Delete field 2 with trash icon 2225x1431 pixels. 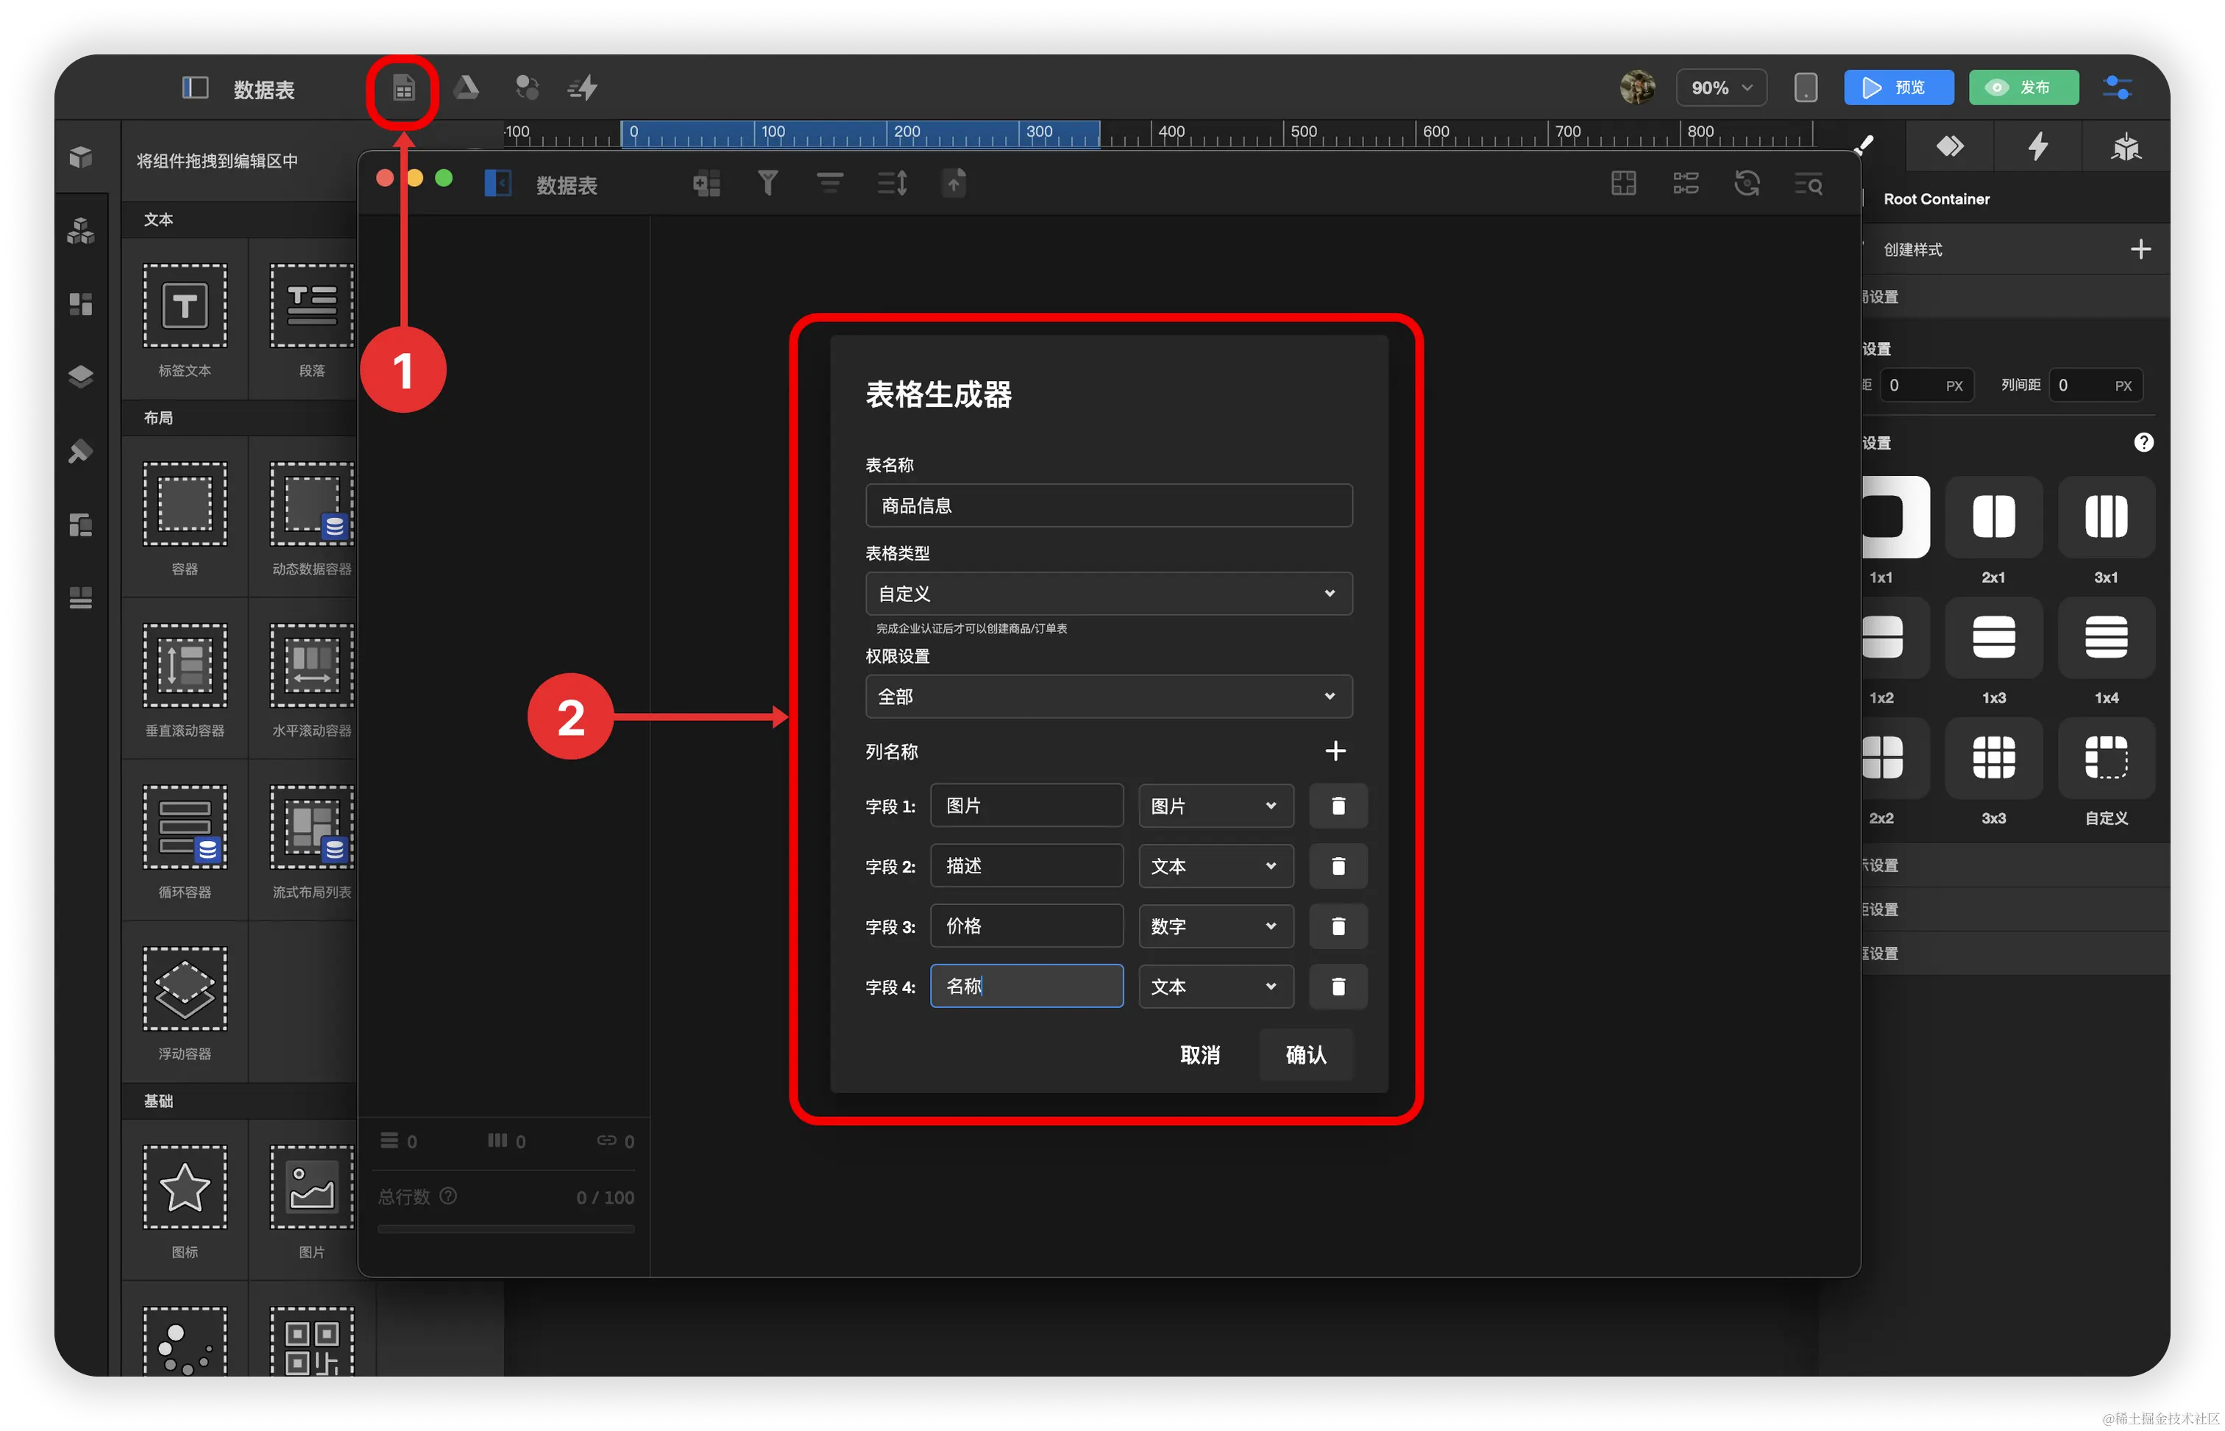pos(1338,866)
